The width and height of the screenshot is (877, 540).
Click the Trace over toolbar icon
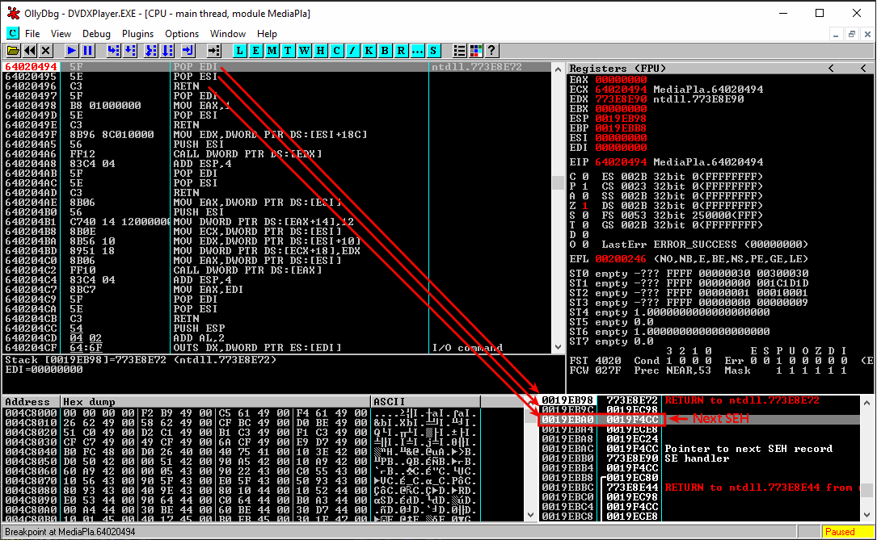(167, 51)
